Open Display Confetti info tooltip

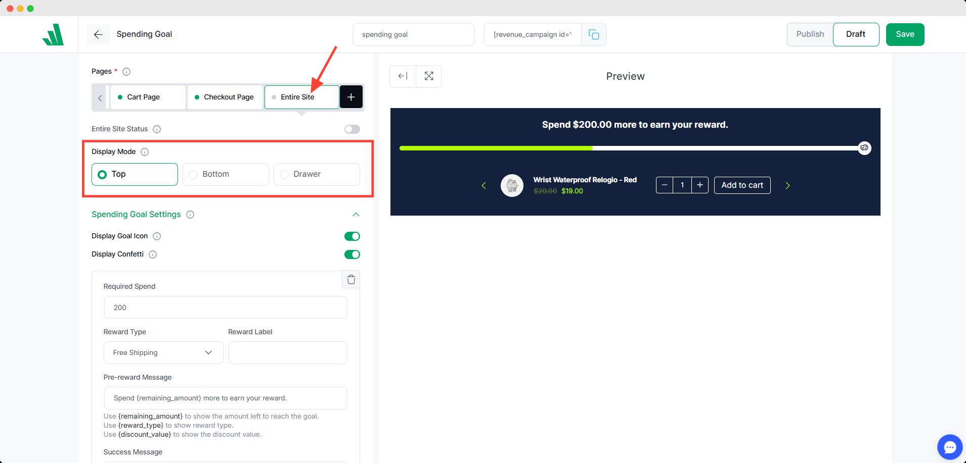point(153,254)
